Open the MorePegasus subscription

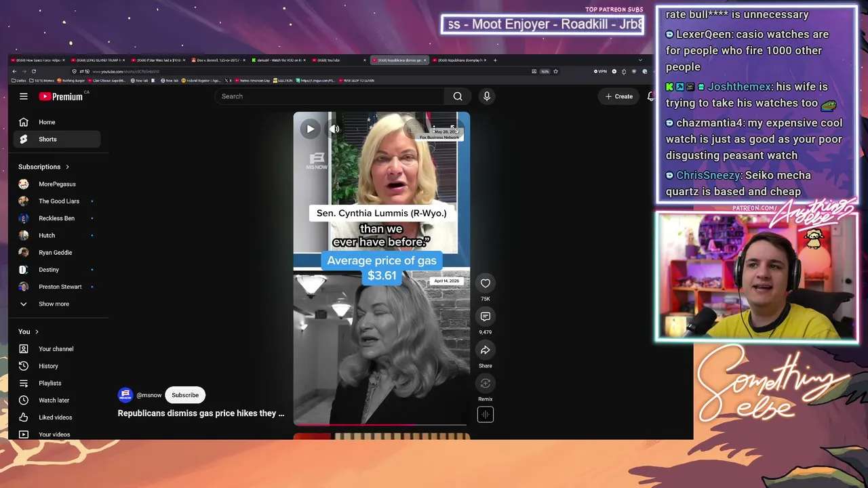click(x=57, y=184)
